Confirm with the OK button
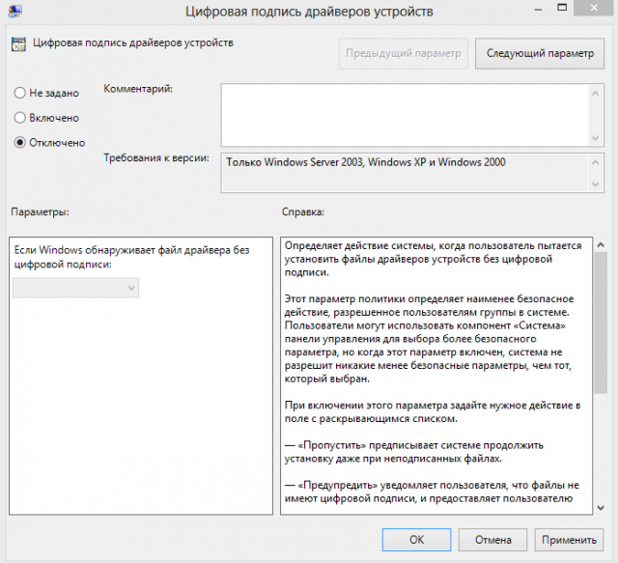618x563 pixels. (416, 540)
